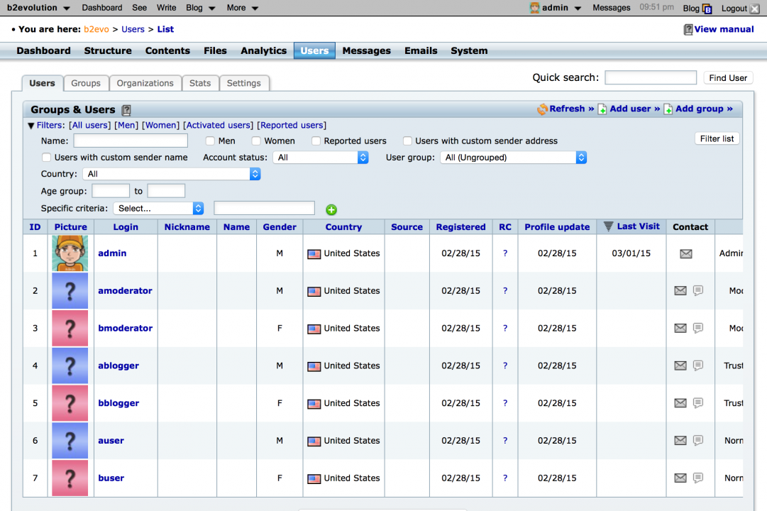Viewport: 767px width, 511px height.
Task: Click the email envelope icon for bblogger
Action: coord(680,403)
